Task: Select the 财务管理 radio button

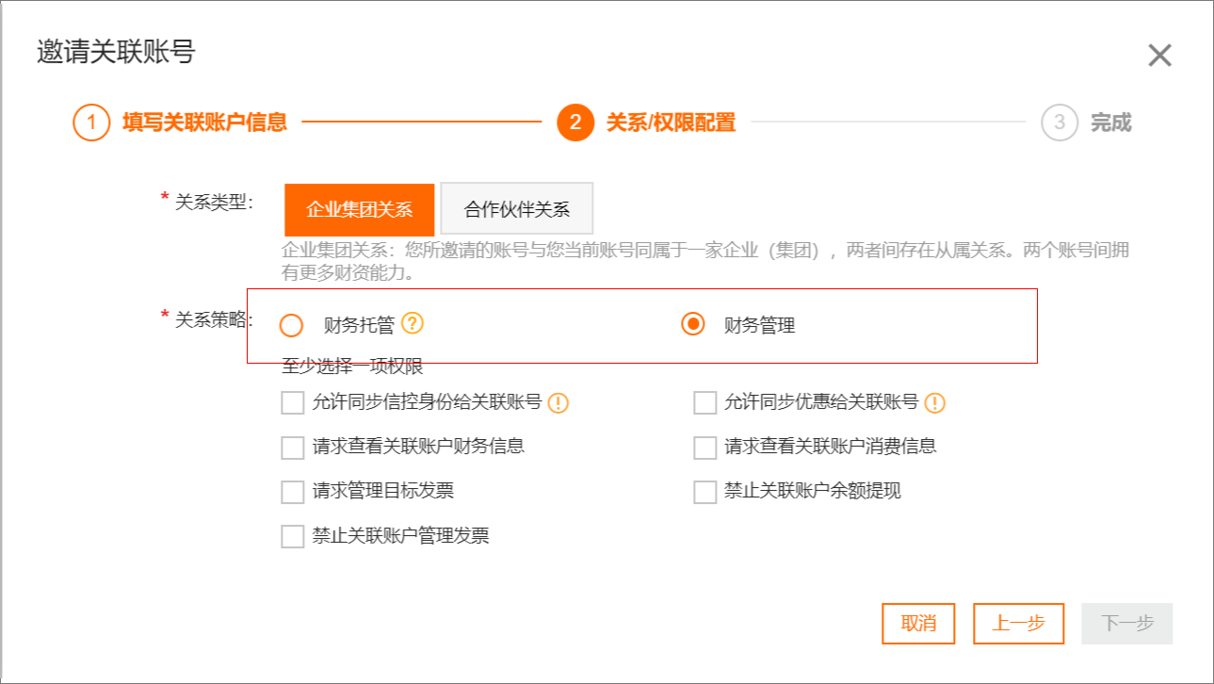Action: tap(693, 325)
